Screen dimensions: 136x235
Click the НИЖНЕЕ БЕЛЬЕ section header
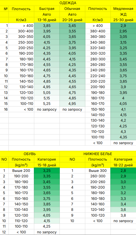[98, 154]
